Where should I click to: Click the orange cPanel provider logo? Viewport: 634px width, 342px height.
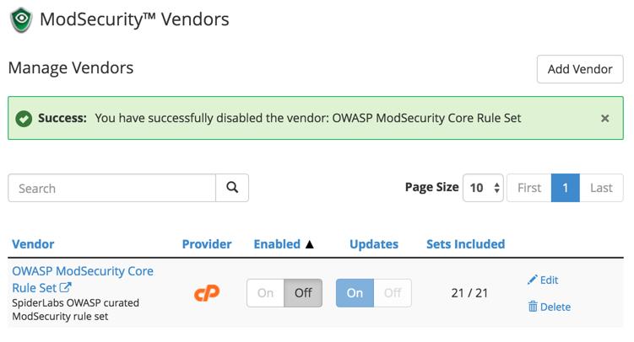pos(207,293)
